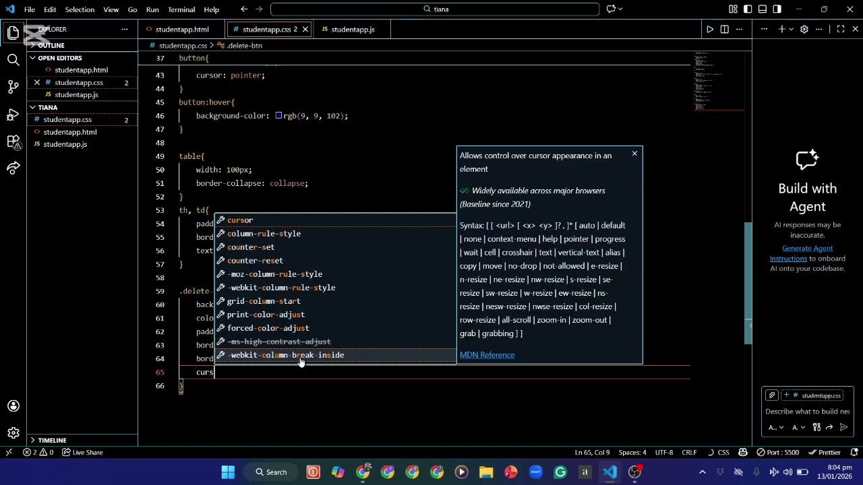
Task: Open the Copilot chat dropdown in title bar
Action: pyautogui.click(x=620, y=9)
